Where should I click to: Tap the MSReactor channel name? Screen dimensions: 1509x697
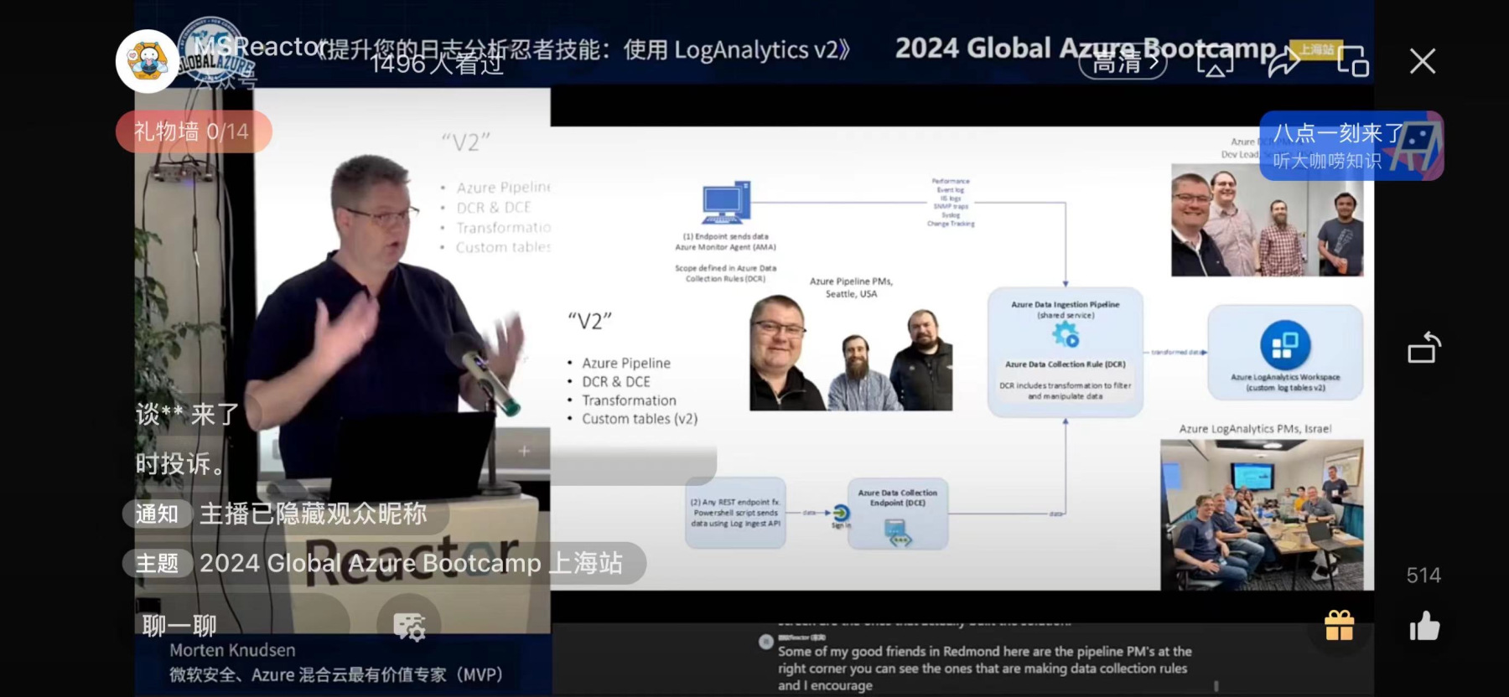point(260,47)
